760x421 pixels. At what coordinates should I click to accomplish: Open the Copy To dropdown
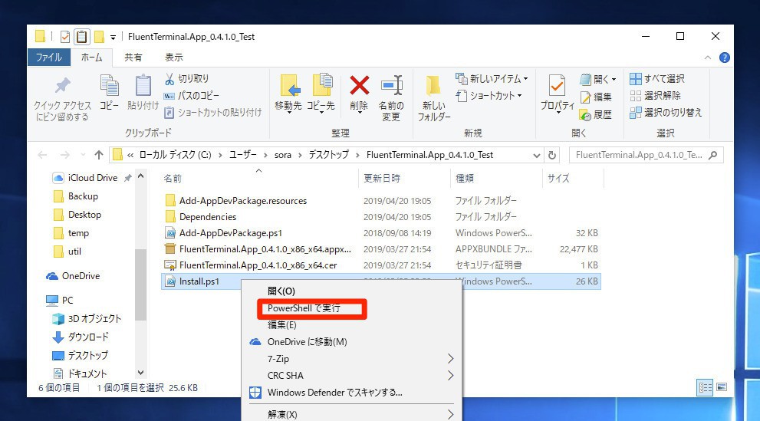(321, 112)
